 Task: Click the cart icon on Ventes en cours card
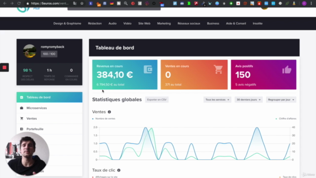point(218,69)
